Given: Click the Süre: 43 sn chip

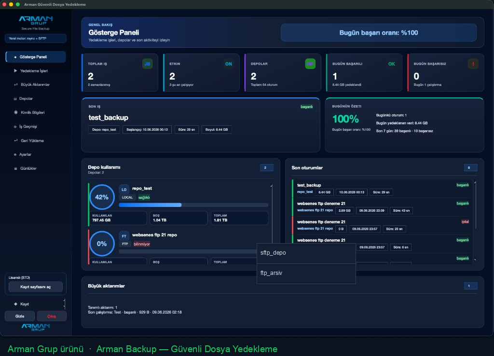Looking at the screenshot, I should tap(401, 210).
